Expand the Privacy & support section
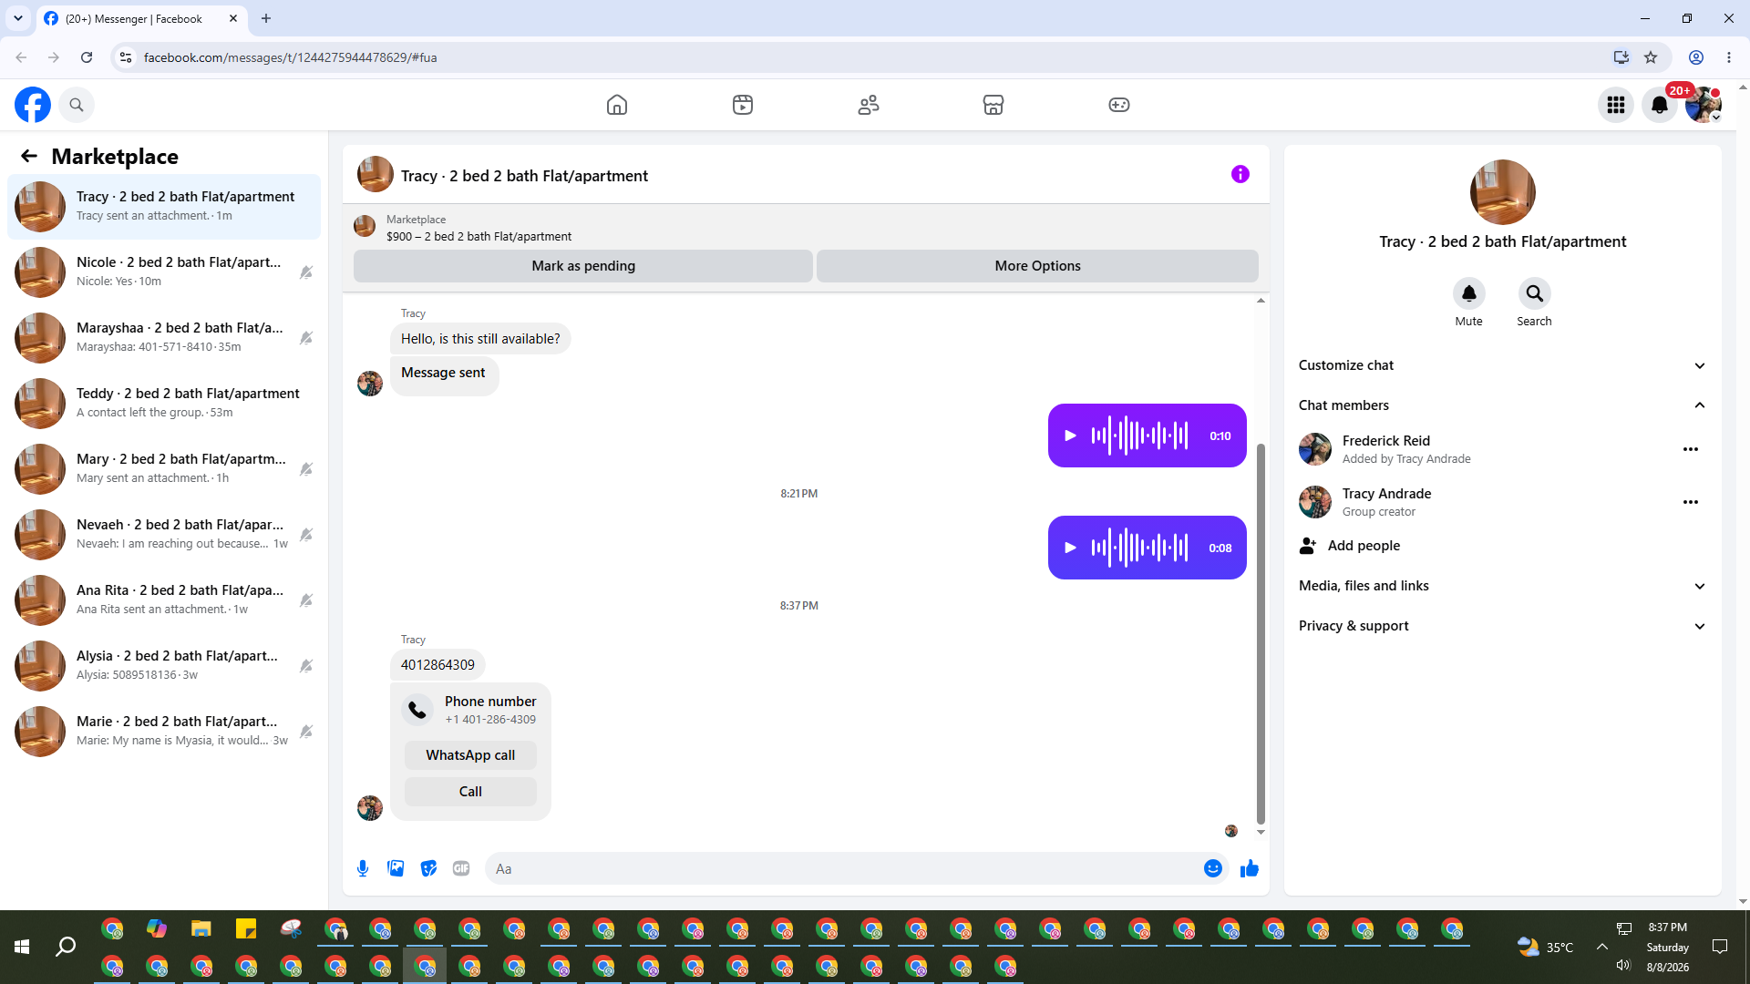 pyautogui.click(x=1503, y=626)
